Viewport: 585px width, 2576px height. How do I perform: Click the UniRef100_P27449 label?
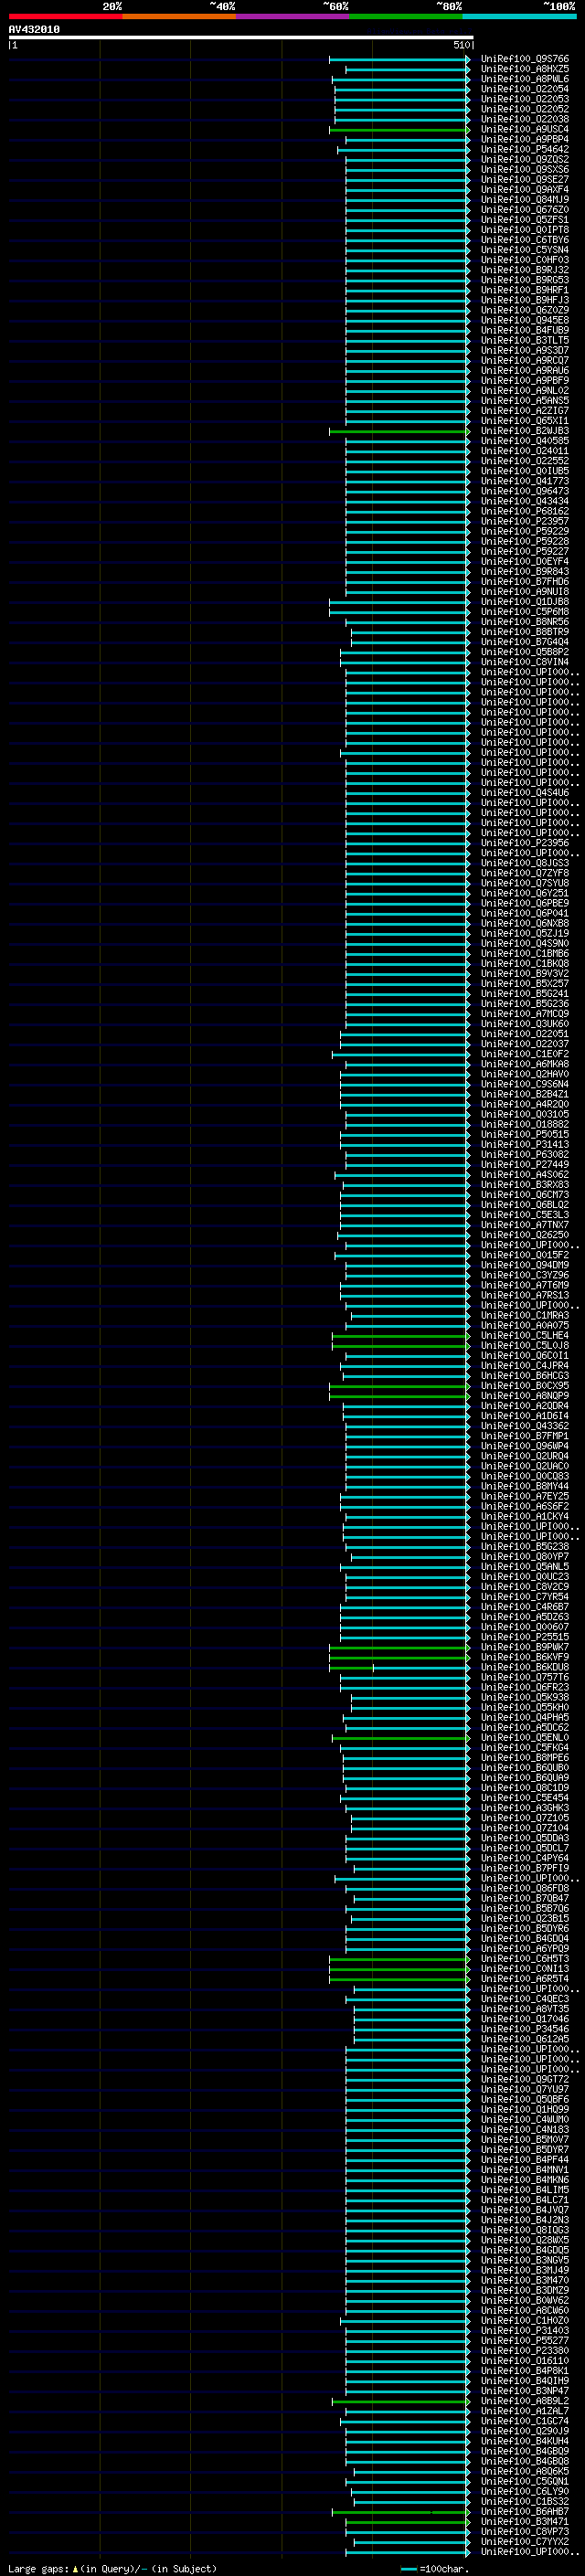524,1164
